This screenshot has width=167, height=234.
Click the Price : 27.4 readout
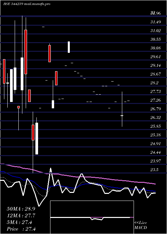(21, 229)
